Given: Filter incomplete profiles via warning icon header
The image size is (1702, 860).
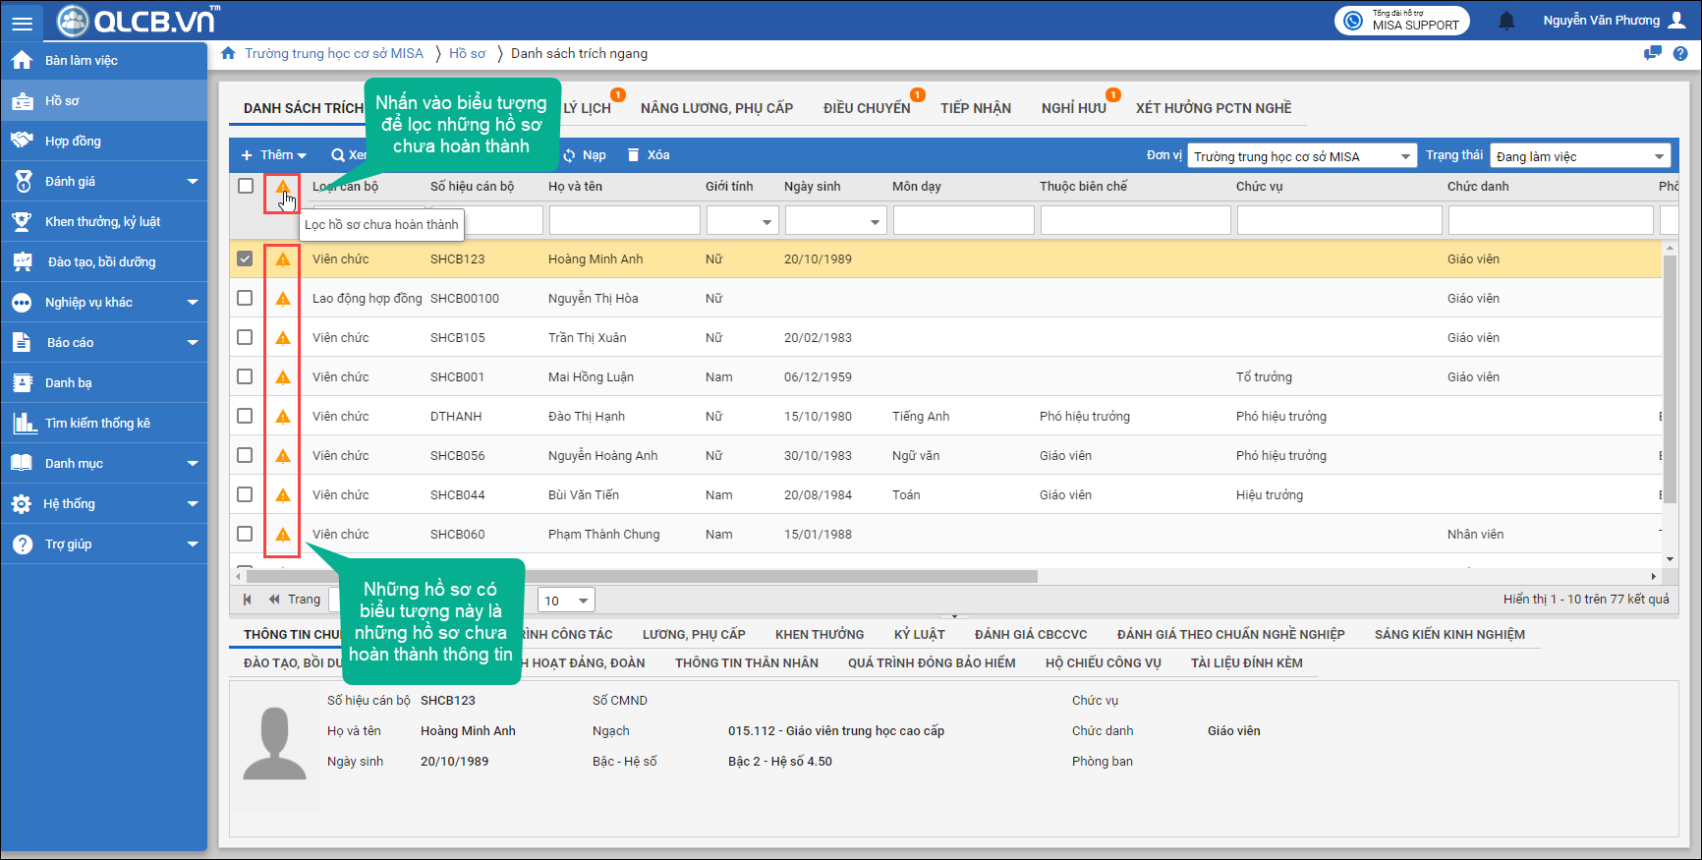Looking at the screenshot, I should coord(283,187).
